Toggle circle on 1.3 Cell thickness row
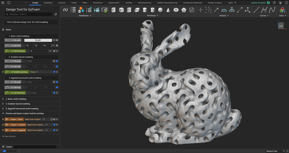The height and width of the screenshot is (153, 289). click(x=57, y=51)
